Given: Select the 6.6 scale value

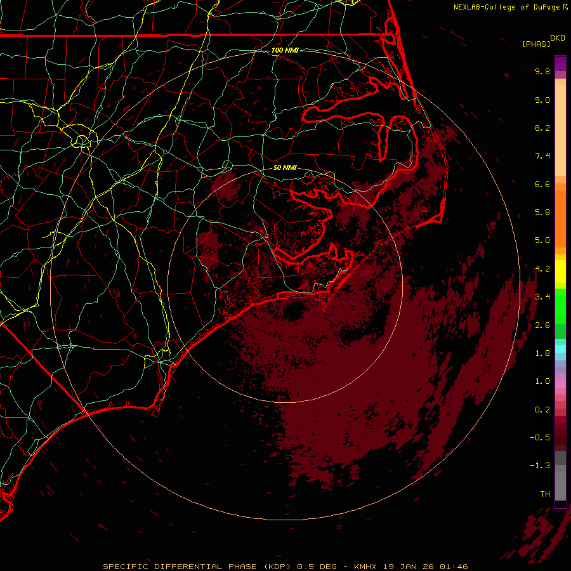Looking at the screenshot, I should coord(542,184).
